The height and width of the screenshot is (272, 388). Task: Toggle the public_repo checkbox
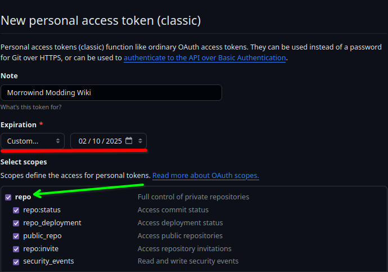point(16,236)
